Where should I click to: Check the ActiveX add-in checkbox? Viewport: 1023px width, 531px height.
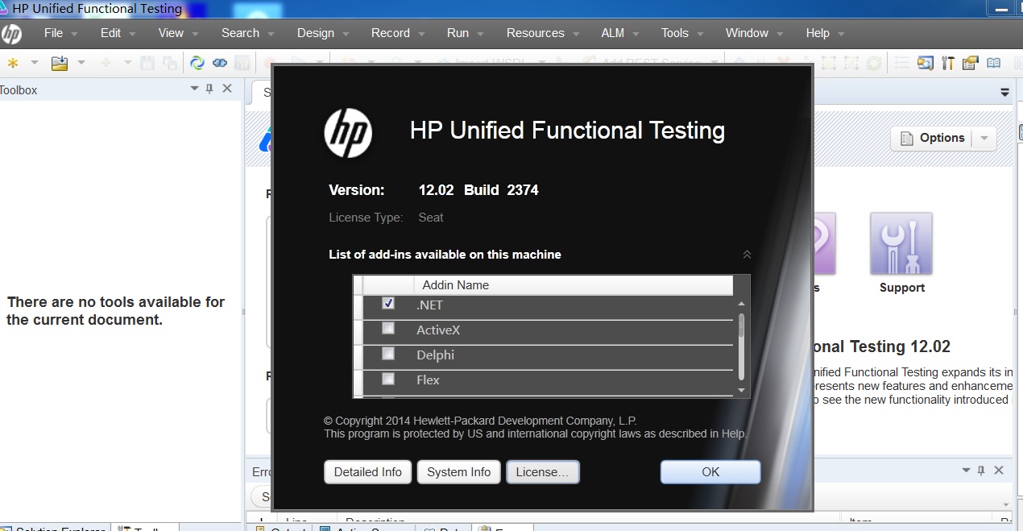click(388, 329)
